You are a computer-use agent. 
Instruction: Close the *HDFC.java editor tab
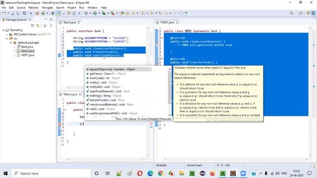(177, 22)
